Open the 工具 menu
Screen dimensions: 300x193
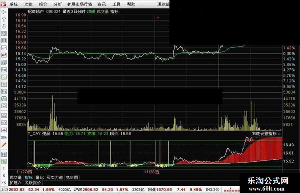tap(116, 4)
